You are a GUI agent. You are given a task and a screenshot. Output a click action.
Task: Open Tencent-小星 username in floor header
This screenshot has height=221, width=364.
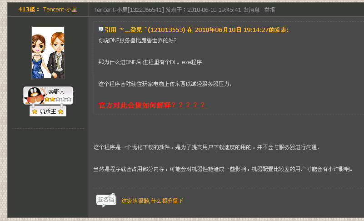click(60, 9)
